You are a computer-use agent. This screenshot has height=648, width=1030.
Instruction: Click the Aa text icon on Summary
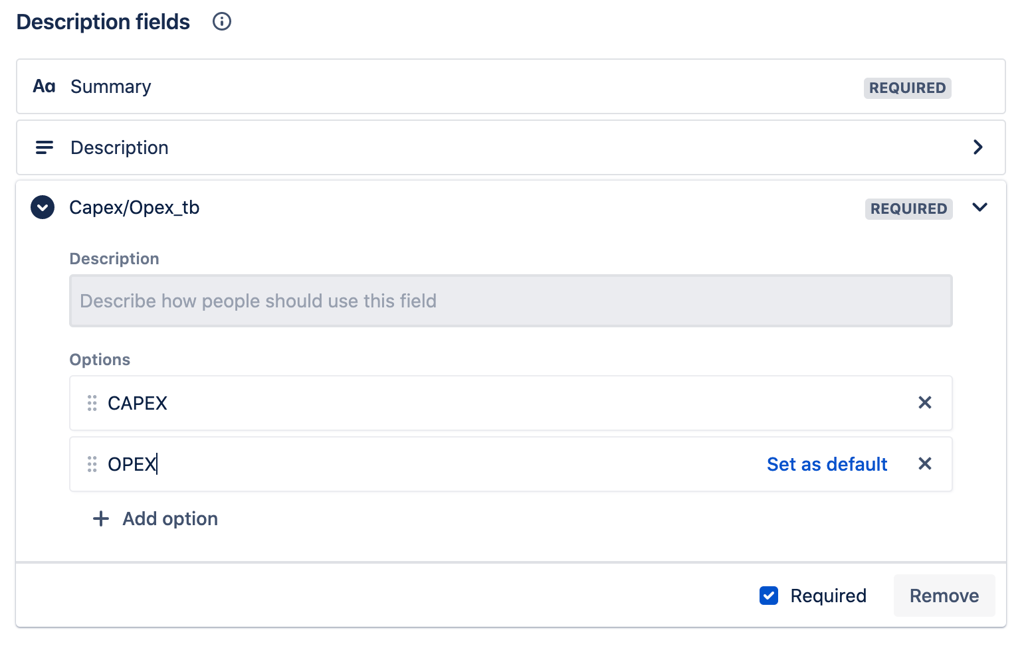click(x=45, y=86)
